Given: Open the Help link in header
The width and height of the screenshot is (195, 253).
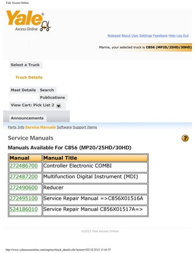Looking at the screenshot, I should coord(172,36).
